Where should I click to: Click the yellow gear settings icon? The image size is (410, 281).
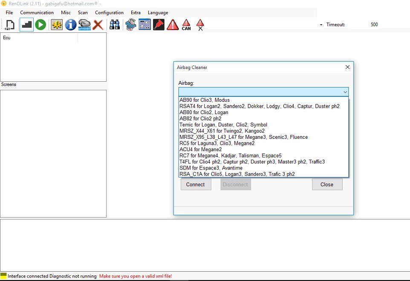pyautogui.click(x=57, y=25)
